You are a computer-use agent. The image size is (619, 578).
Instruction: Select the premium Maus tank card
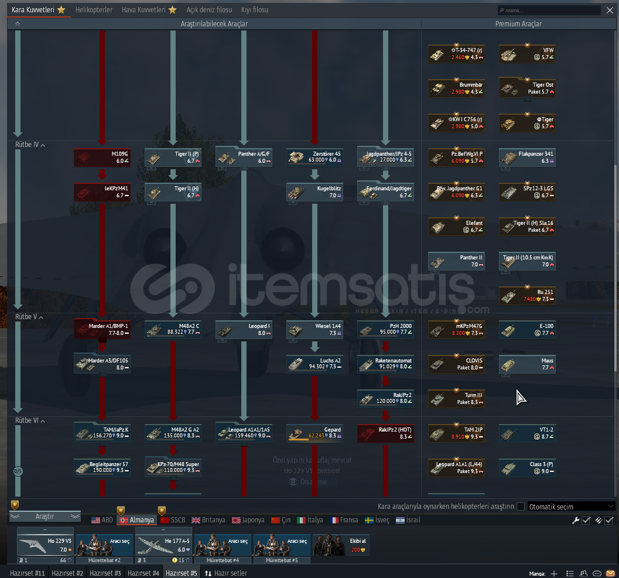(527, 364)
